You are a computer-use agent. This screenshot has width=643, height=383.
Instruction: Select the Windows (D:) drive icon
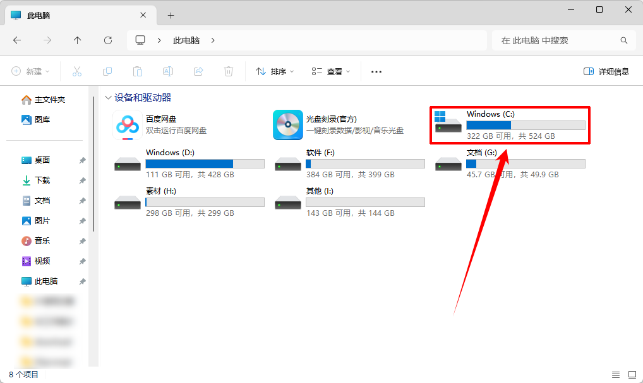coord(128,164)
